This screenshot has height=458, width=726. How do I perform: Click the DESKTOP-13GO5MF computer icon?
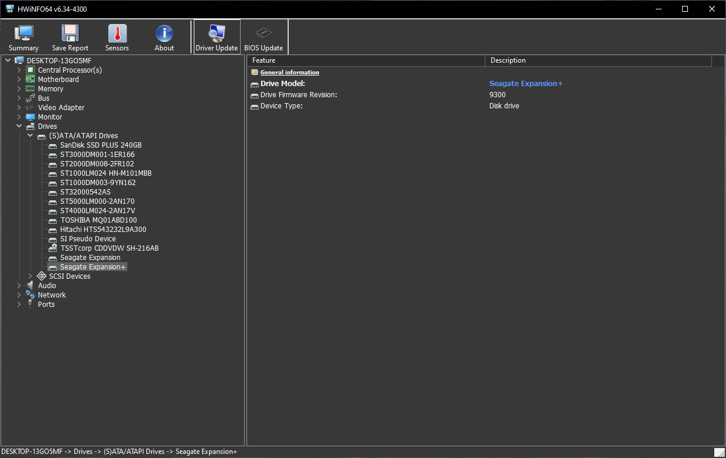pyautogui.click(x=19, y=61)
